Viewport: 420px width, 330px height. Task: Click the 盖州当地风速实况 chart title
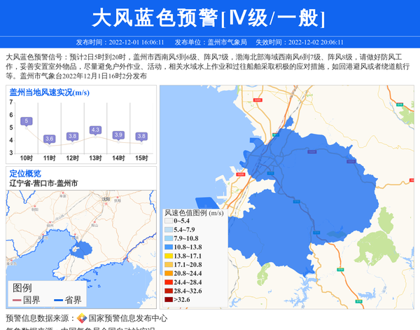coord(49,92)
